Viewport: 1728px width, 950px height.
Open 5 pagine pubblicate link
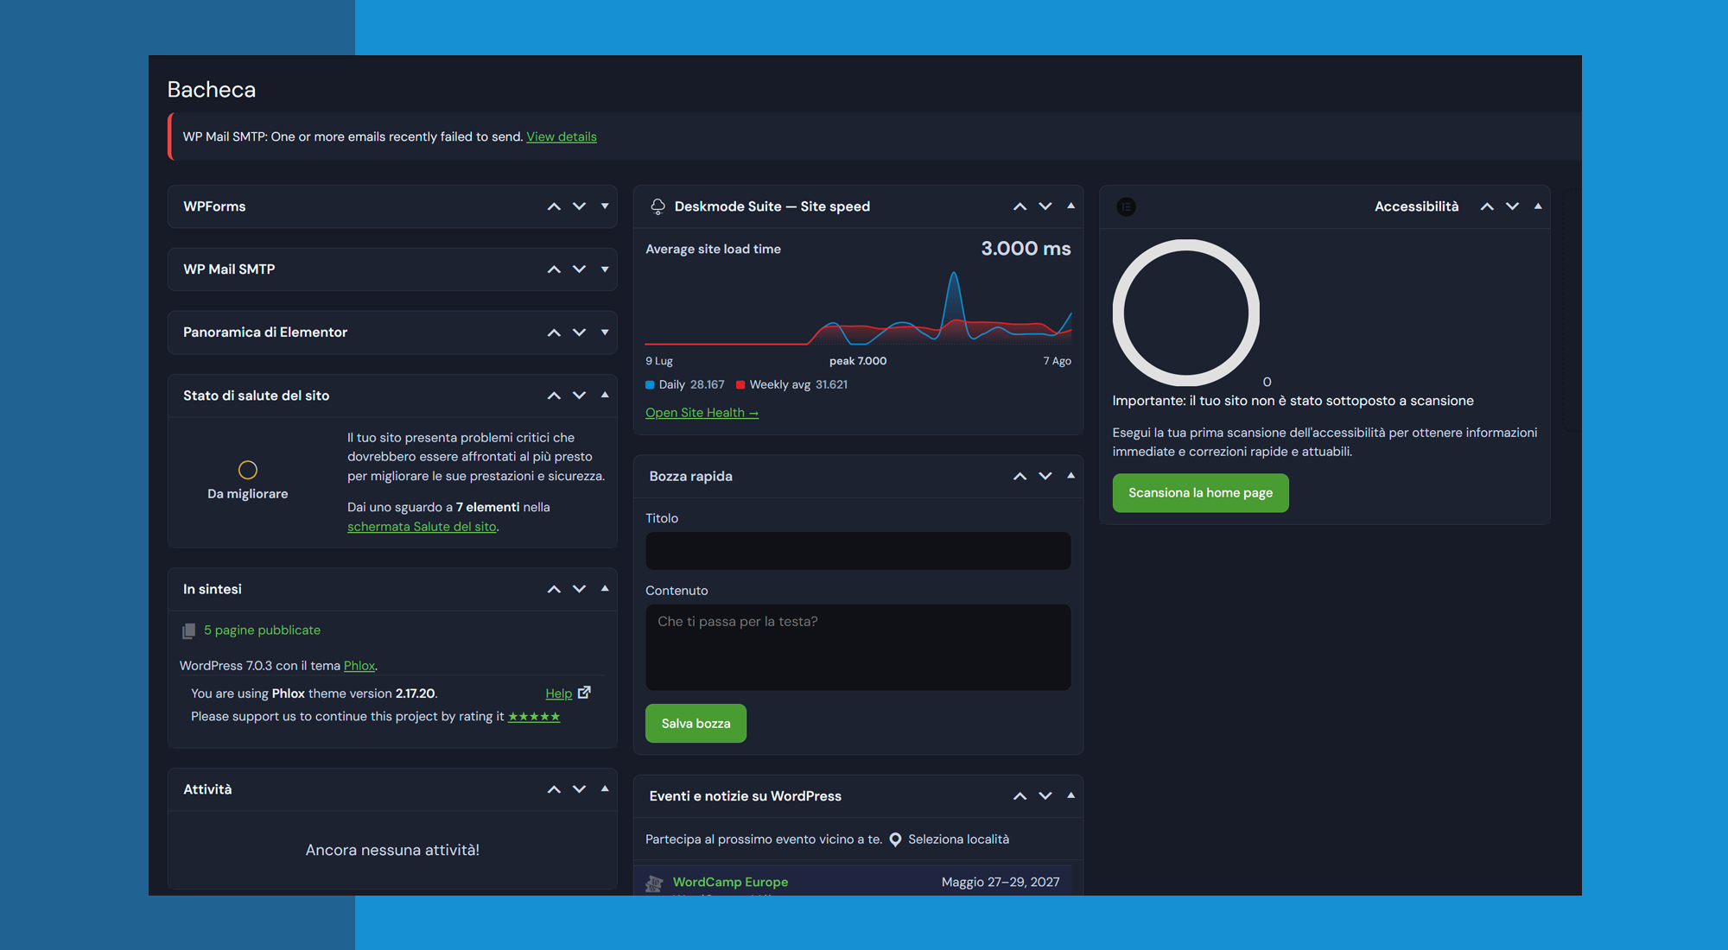[262, 630]
